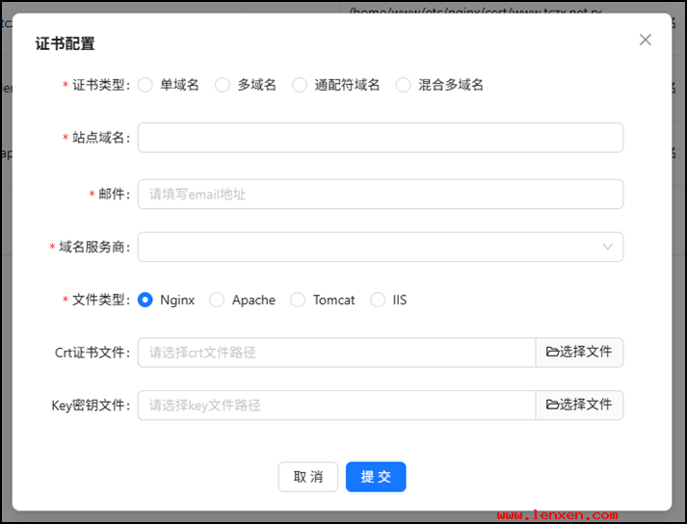Click the chevron arrow in 域名服务商 field
Screen dimensions: 687x524
pos(608,247)
